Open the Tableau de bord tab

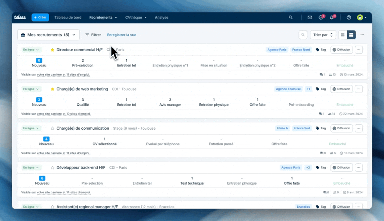68,17
